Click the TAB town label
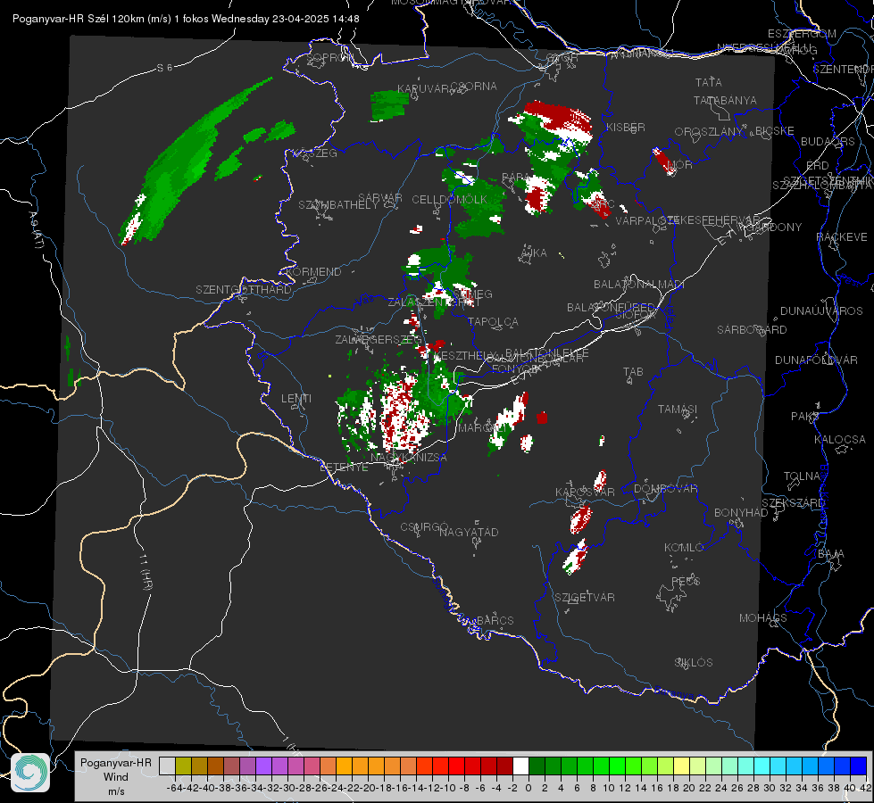This screenshot has width=874, height=803. pyautogui.click(x=633, y=372)
